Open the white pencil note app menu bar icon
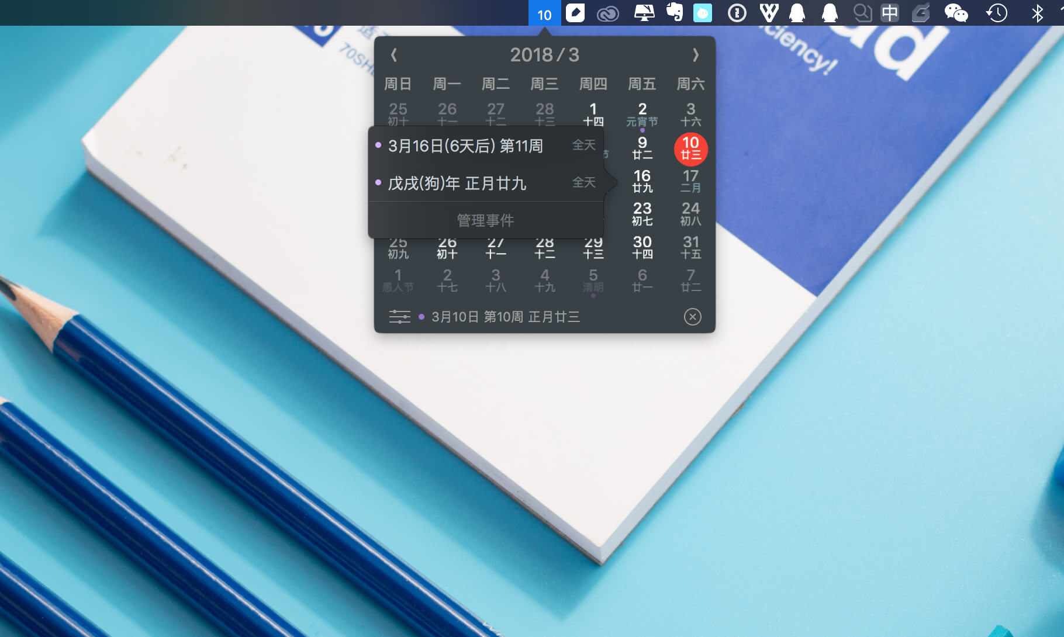Viewport: 1064px width, 637px height. [x=575, y=13]
